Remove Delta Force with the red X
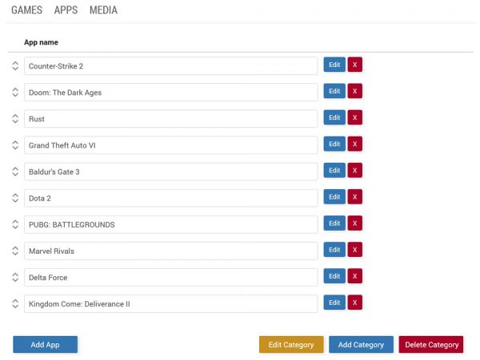 [x=355, y=276]
